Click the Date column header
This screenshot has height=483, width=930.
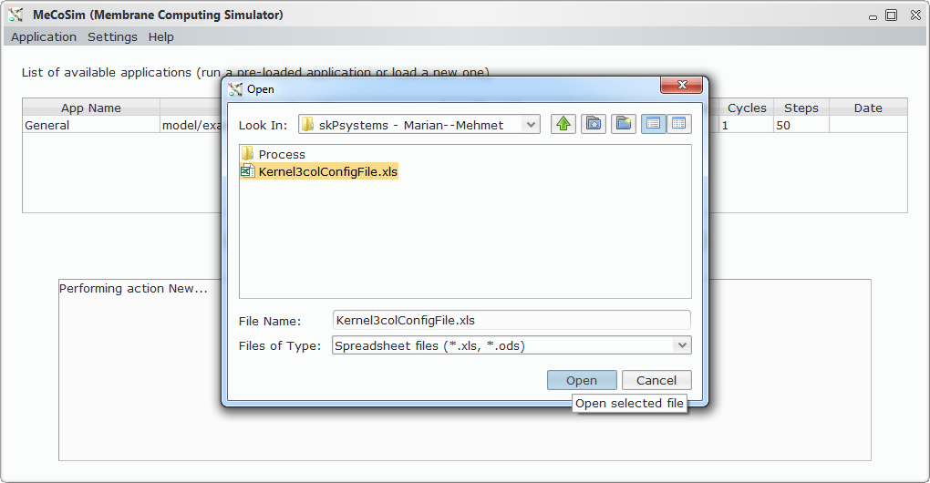click(868, 108)
